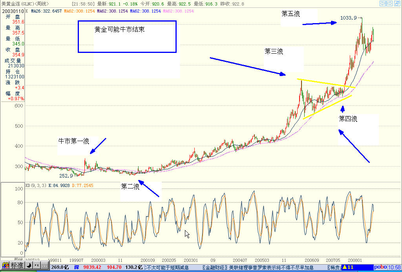Image resolution: width=402 pixels, height=272 pixels.
Task: Click the 20030110 date in side panel
Action: pos(13,11)
